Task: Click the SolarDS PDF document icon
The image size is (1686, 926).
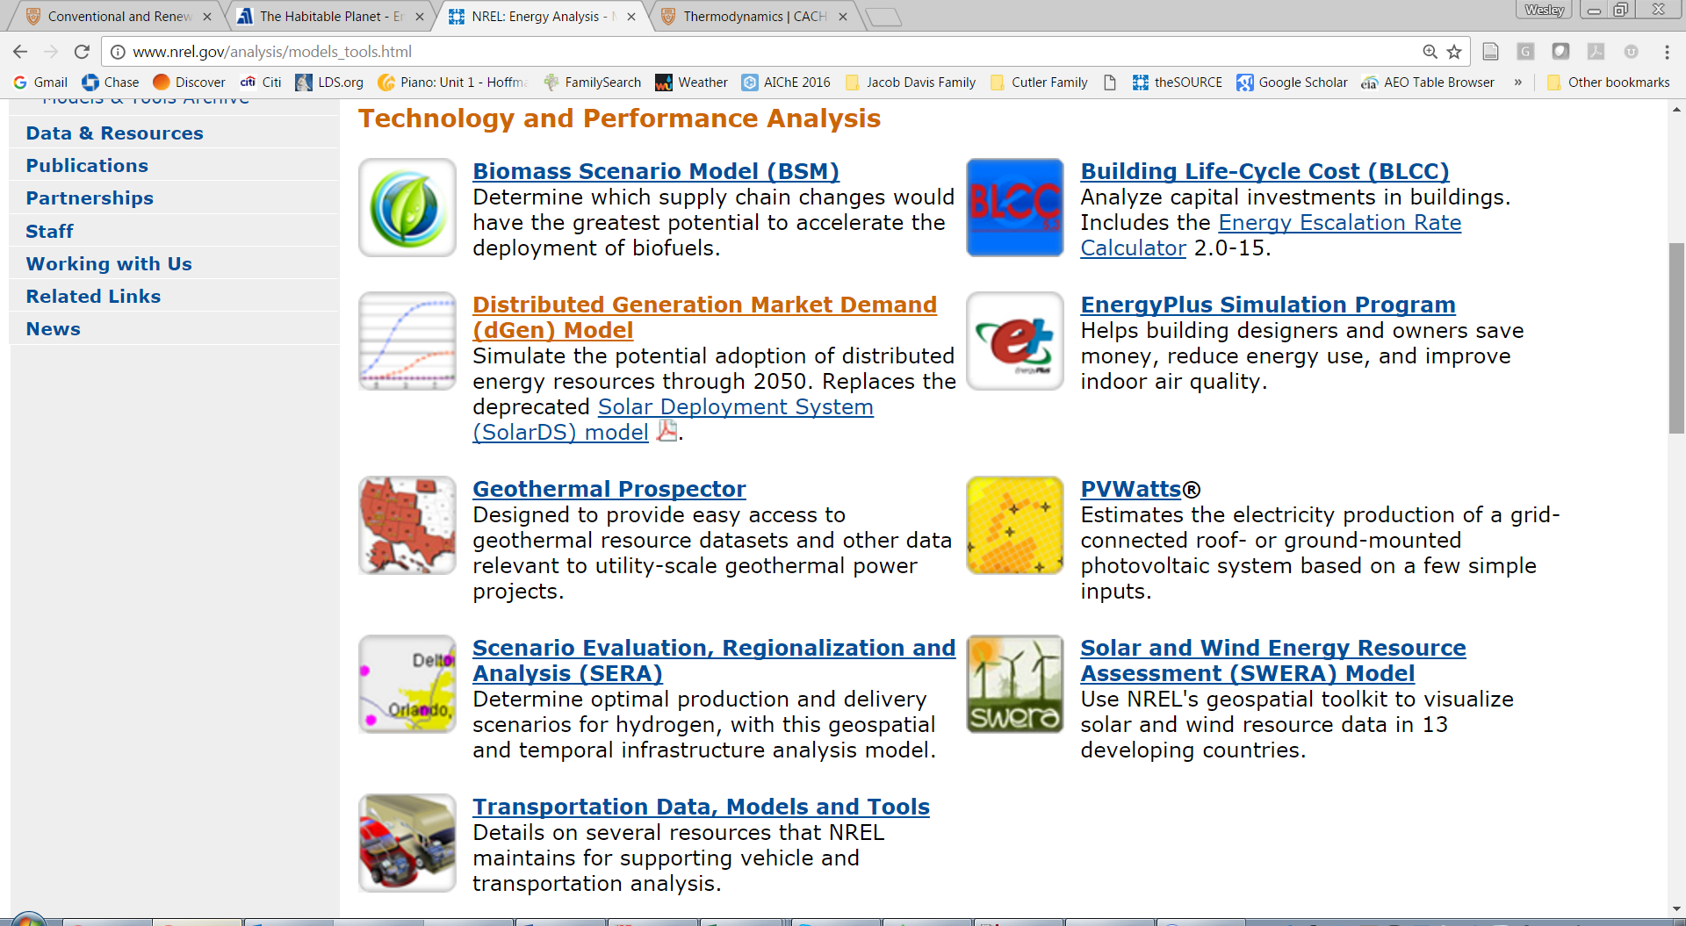Action: (x=666, y=431)
